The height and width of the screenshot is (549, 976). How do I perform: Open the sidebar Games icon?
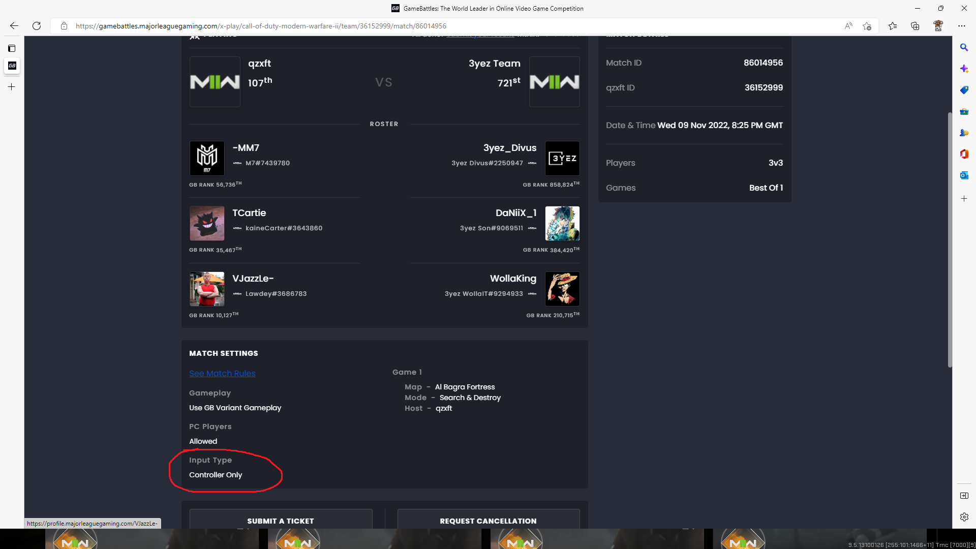[964, 133]
